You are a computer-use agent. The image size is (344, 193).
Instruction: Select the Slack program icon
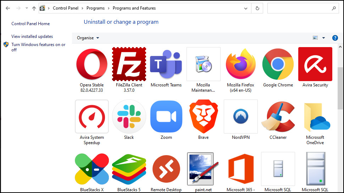tap(129, 117)
